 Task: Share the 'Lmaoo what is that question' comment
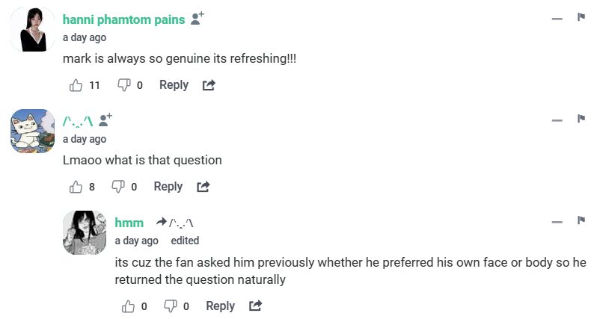[x=203, y=187]
